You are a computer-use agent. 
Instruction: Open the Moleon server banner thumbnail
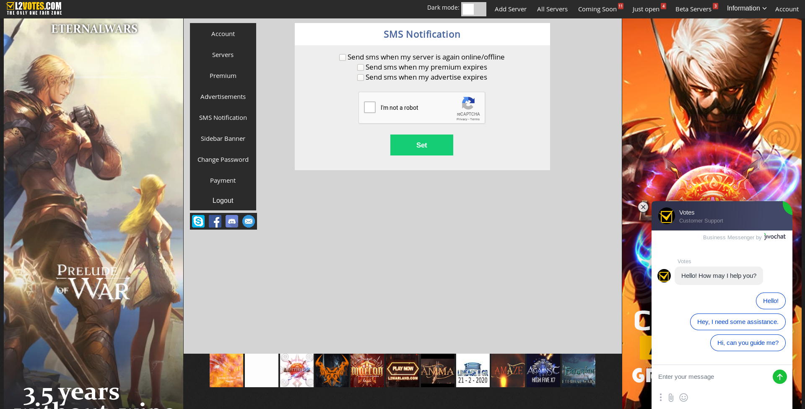tap(367, 370)
